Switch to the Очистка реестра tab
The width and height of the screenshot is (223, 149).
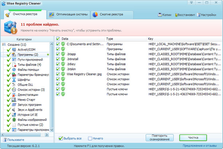click(25, 14)
